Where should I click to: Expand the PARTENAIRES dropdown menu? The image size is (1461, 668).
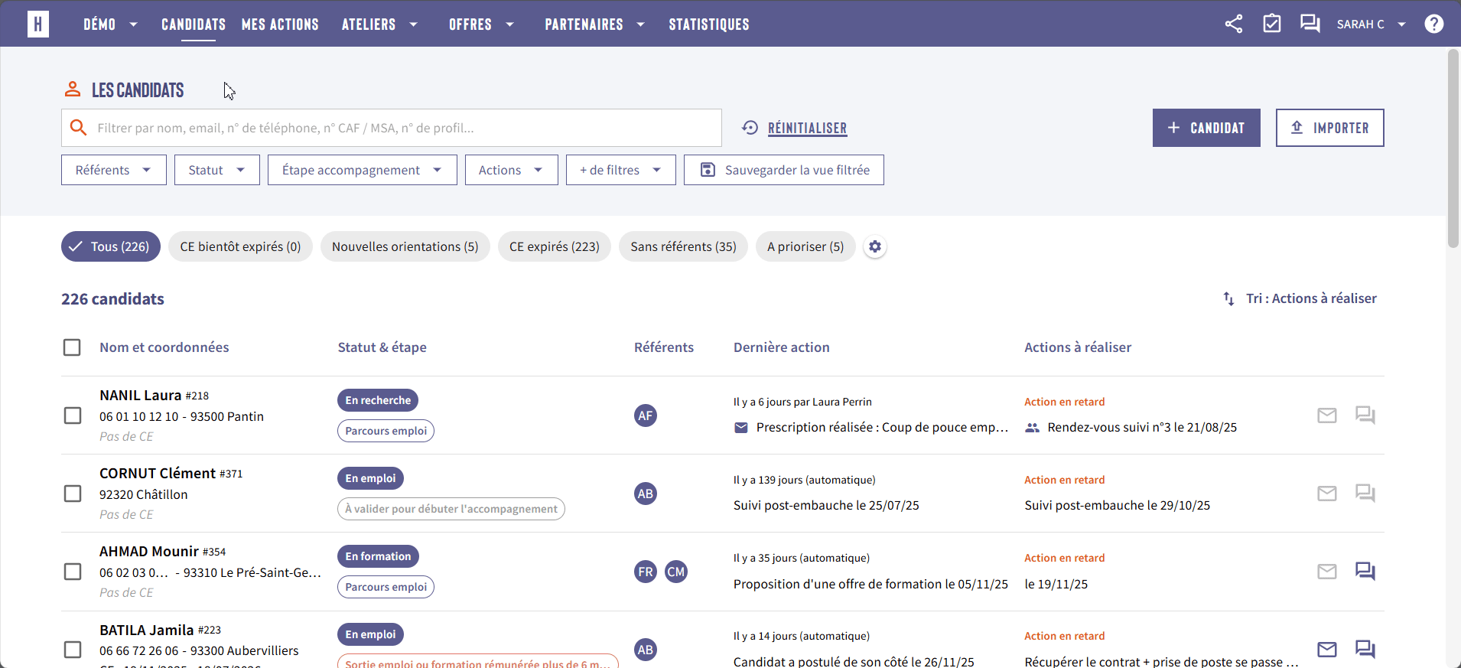[595, 24]
